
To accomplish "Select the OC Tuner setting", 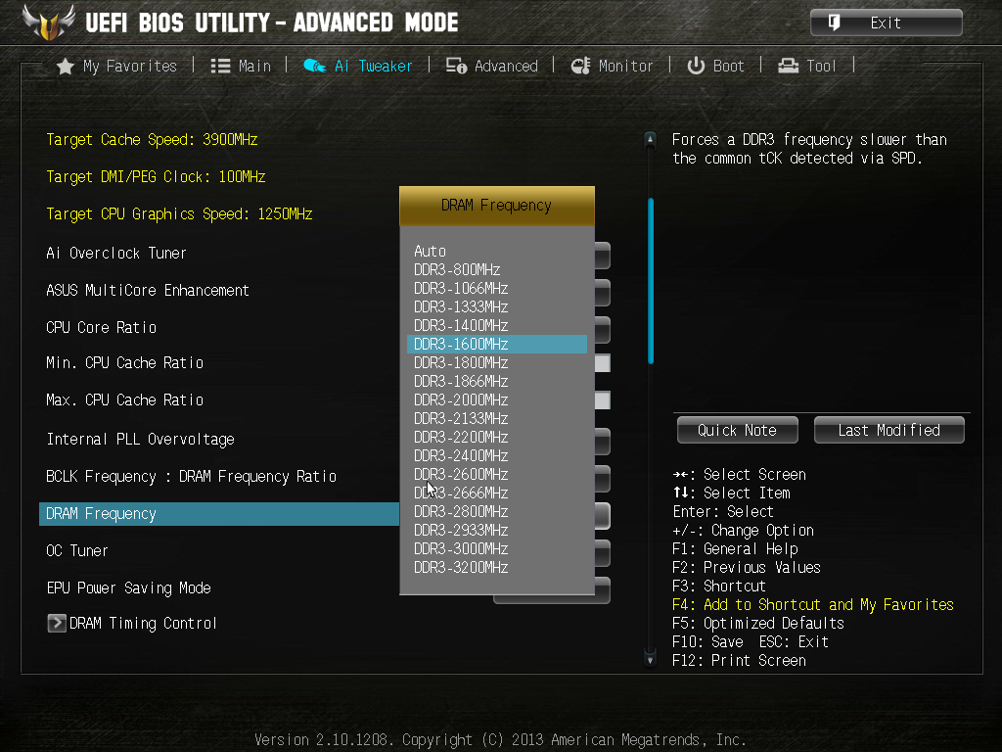I will 77,550.
